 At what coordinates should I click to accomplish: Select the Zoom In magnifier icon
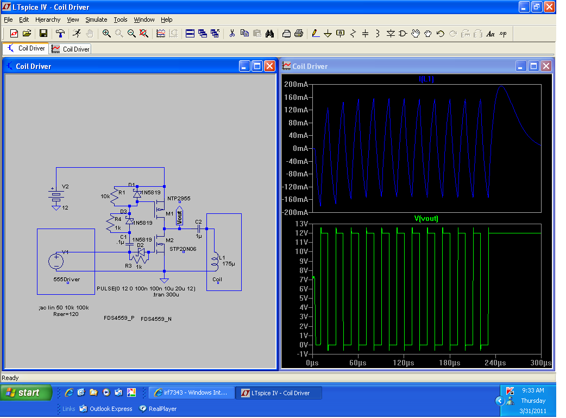click(106, 34)
